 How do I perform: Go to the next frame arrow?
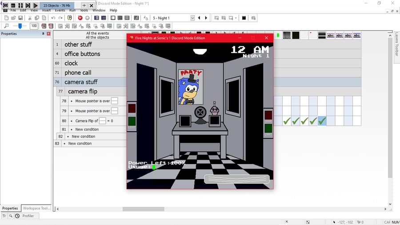tap(206, 18)
